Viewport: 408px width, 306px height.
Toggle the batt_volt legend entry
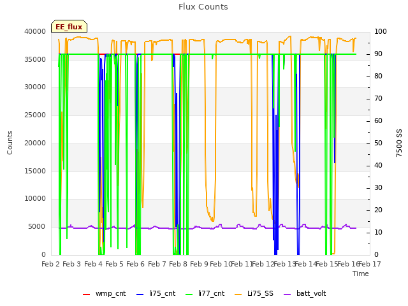(305, 293)
